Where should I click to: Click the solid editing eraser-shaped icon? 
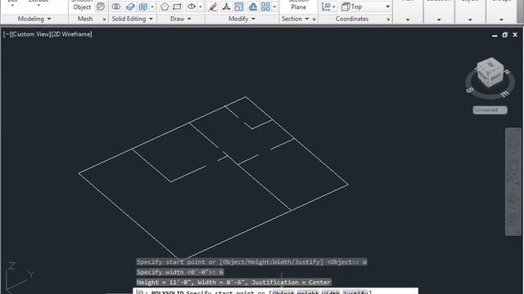pos(130,7)
